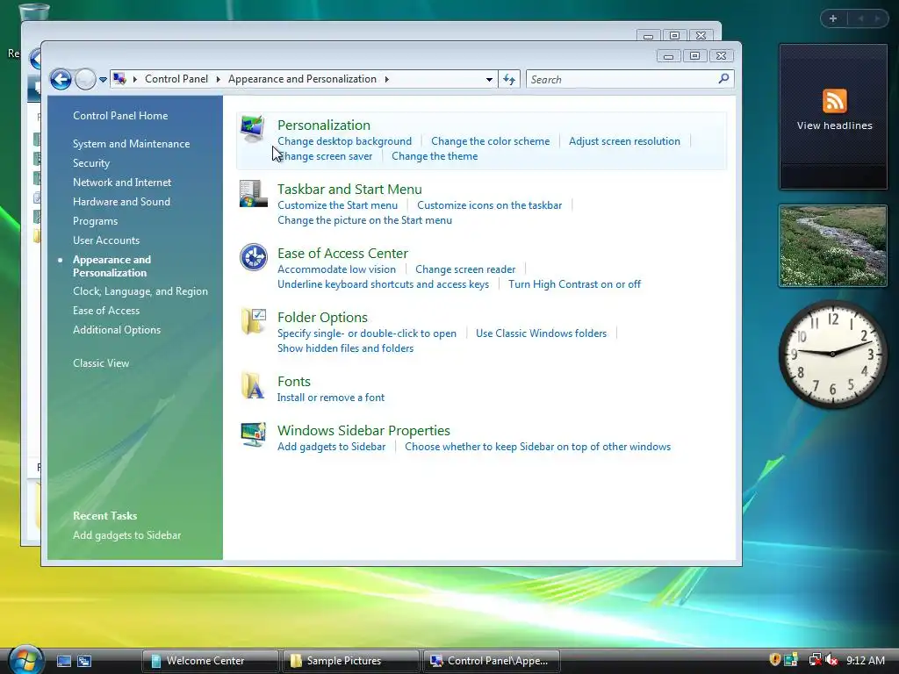899x674 pixels.
Task: Click the grayed Forward navigation button
Action: pyautogui.click(x=85, y=79)
